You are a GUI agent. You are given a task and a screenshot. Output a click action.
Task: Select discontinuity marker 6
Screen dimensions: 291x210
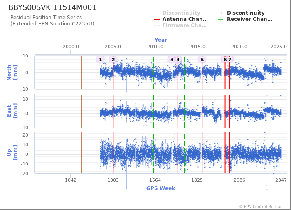pyautogui.click(x=225, y=60)
